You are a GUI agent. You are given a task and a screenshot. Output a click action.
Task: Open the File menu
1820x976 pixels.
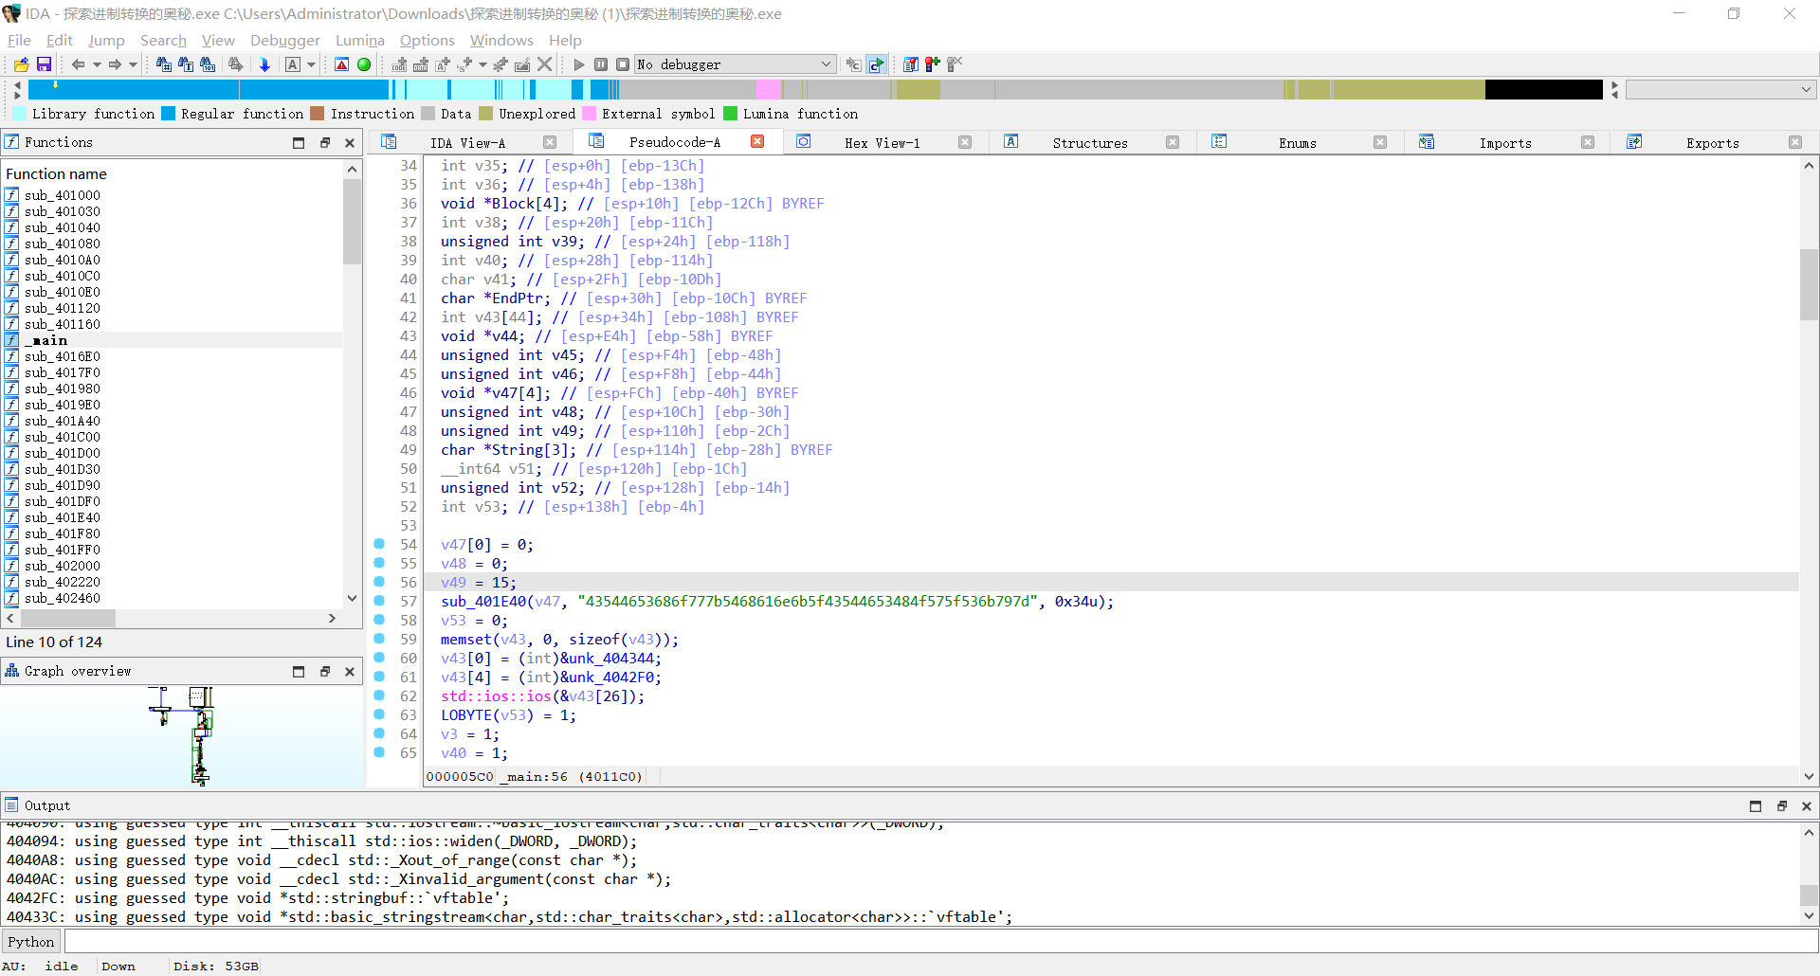pos(19,40)
